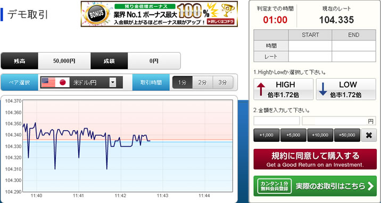Select the 3分 trade time option
Screen dimensions: 381x203
click(x=222, y=82)
